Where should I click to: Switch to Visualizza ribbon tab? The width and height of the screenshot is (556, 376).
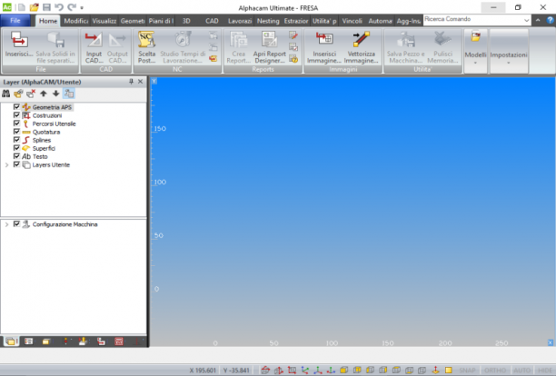[x=104, y=21]
